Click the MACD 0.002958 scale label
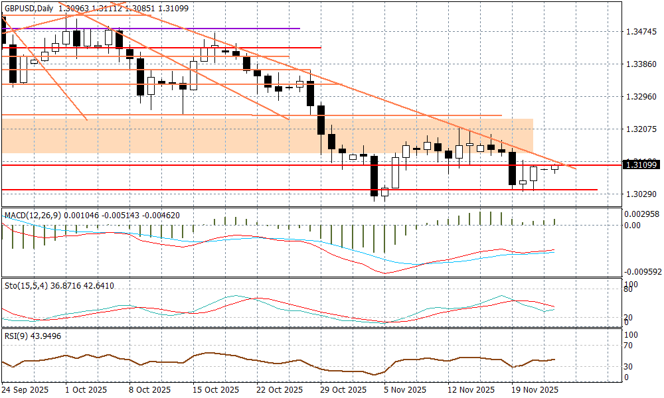The image size is (664, 398). tap(641, 214)
